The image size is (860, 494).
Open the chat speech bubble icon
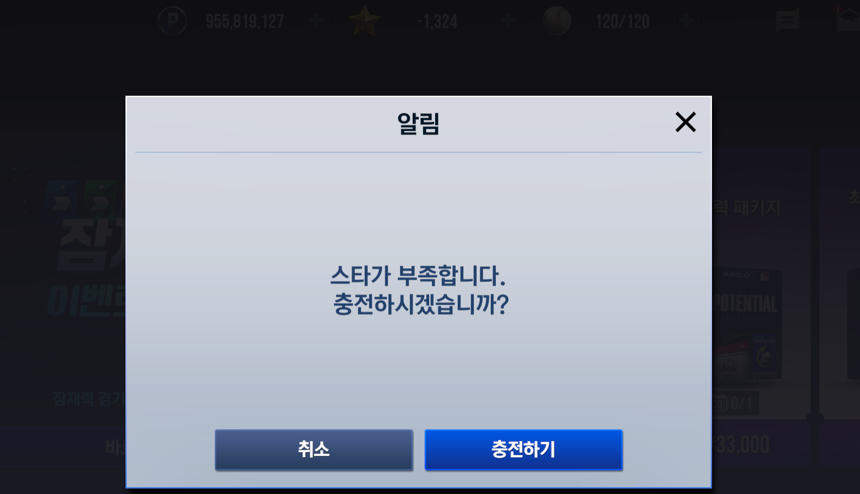pos(787,21)
